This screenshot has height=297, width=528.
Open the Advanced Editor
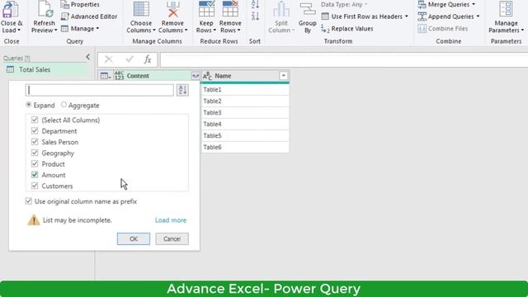89,16
